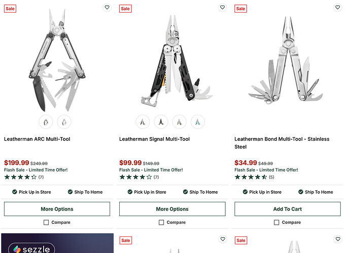Open Leatherman ARC Multi-Tool product title link

point(37,139)
